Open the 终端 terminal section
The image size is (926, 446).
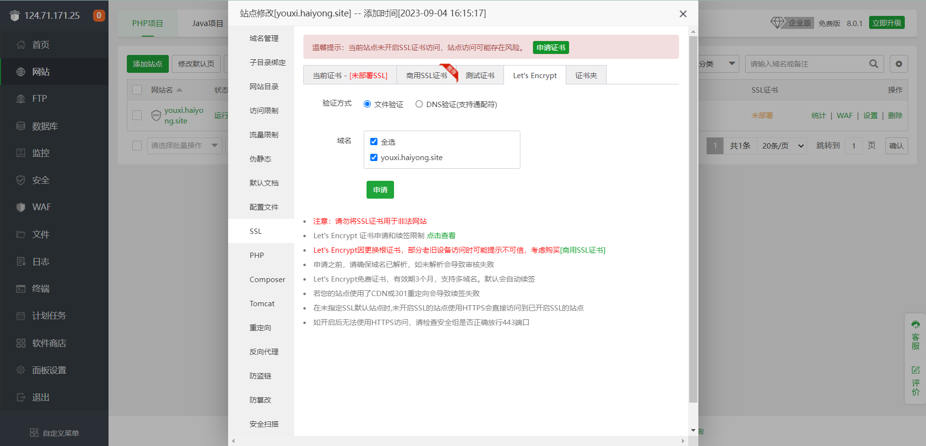41,288
